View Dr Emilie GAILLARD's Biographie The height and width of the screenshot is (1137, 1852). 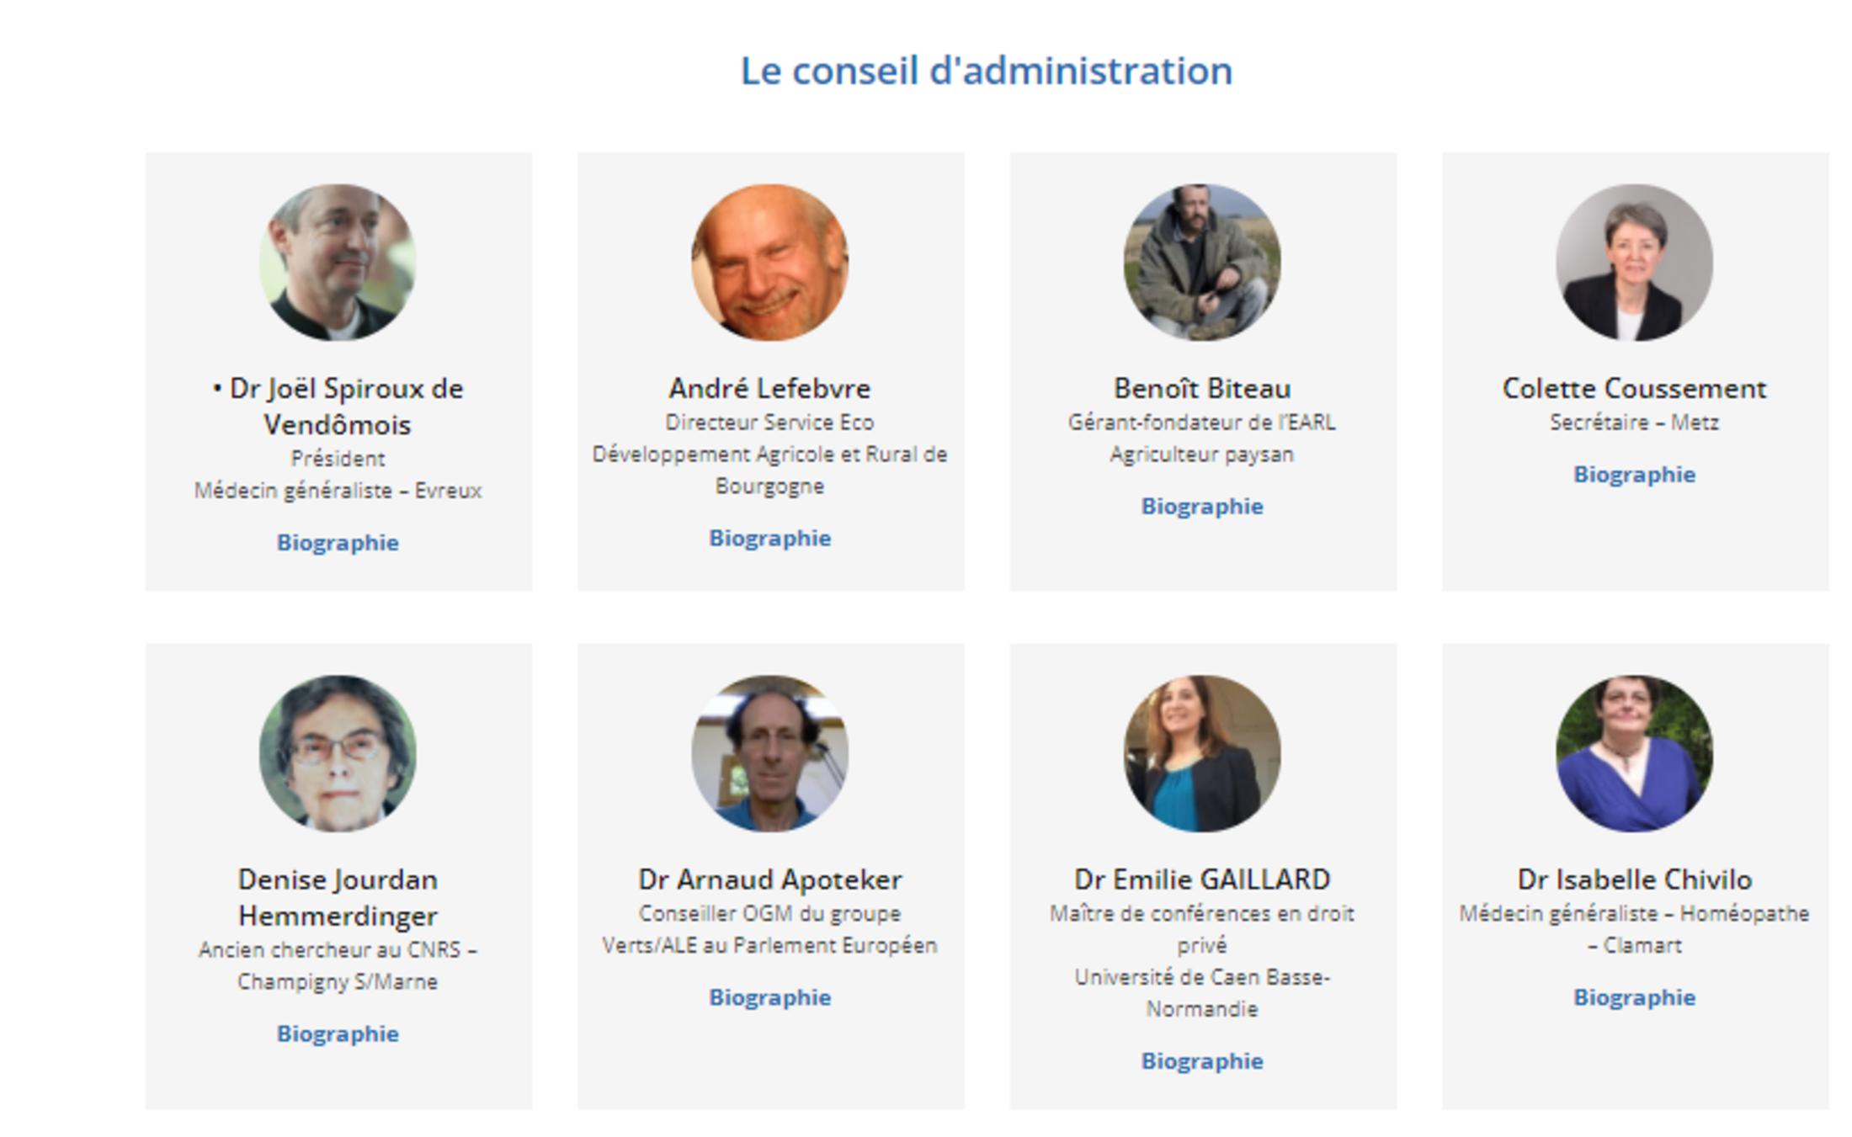pyautogui.click(x=1202, y=1062)
